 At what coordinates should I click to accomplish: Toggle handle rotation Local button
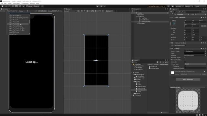coord(36,6)
